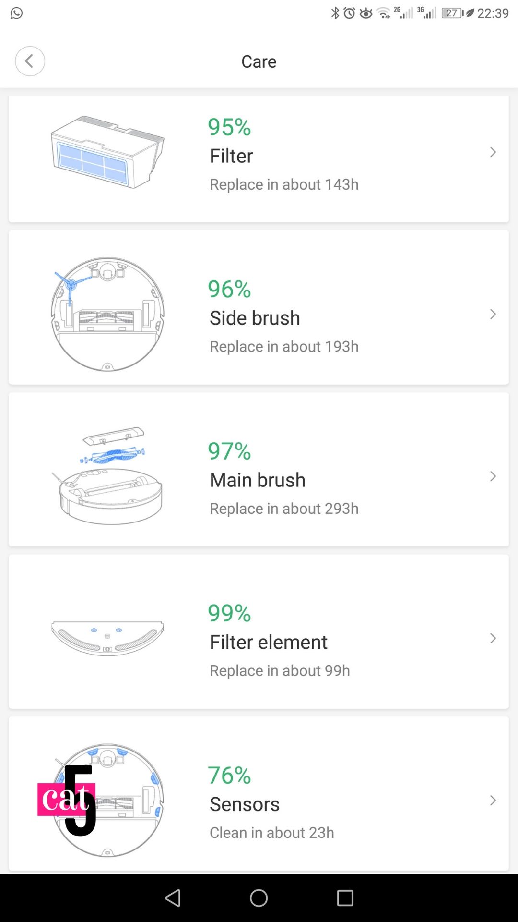Tap the 76% sensors percentage
The width and height of the screenshot is (518, 922).
coord(229,775)
